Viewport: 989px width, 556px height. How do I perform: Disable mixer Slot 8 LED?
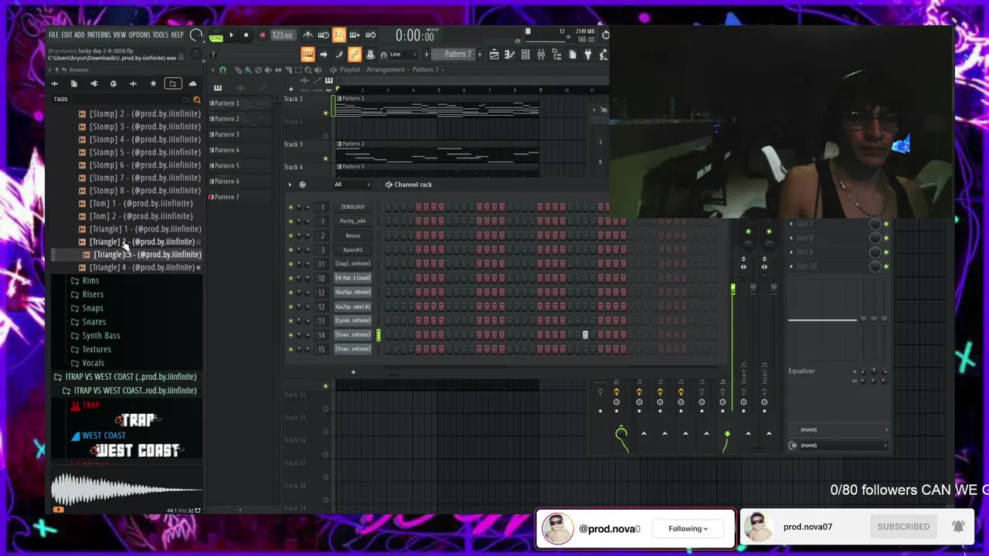point(886,238)
